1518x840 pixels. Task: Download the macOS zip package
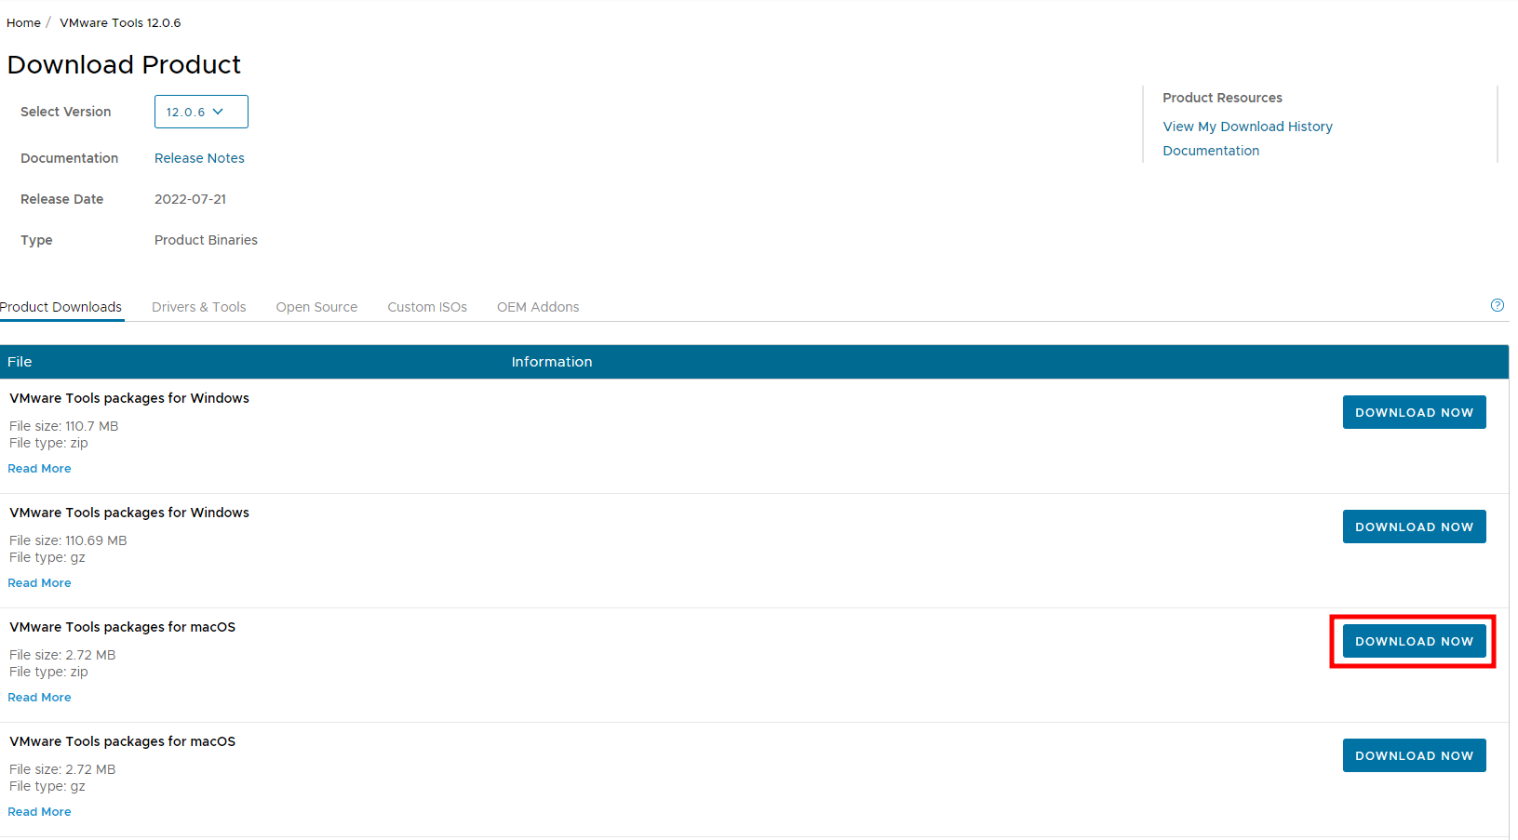point(1414,641)
